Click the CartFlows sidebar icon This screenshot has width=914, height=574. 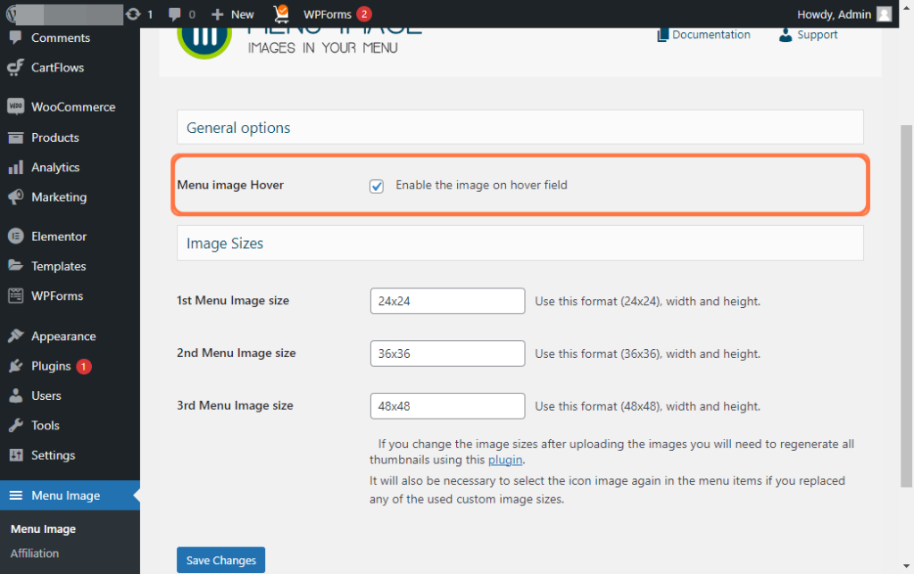[x=16, y=68]
